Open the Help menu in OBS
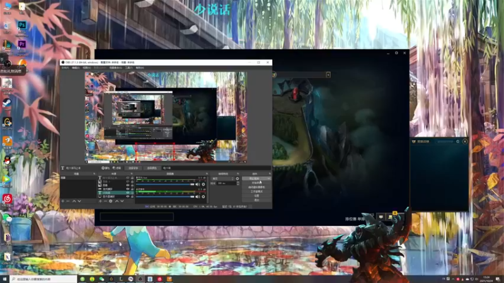 [x=139, y=68]
